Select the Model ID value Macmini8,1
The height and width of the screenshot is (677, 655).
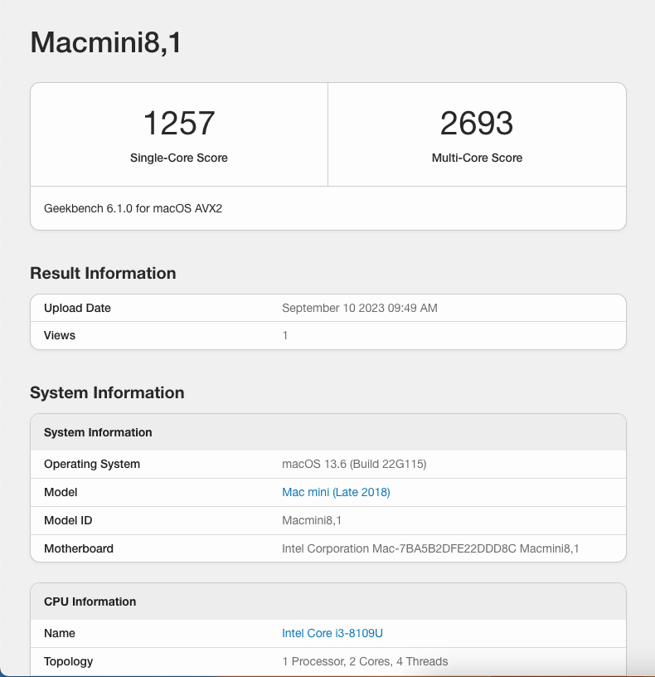(312, 520)
